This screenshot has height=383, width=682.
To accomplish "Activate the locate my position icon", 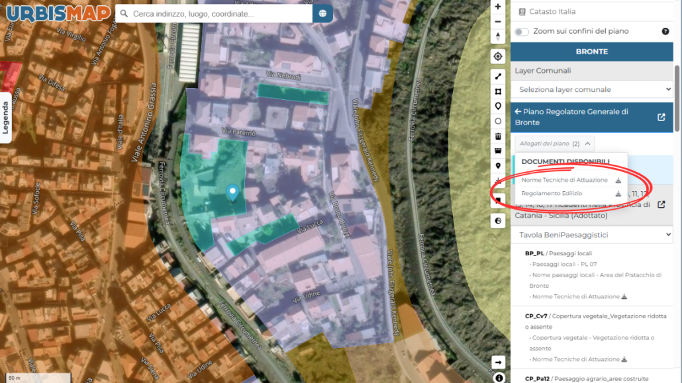I will click(x=498, y=56).
